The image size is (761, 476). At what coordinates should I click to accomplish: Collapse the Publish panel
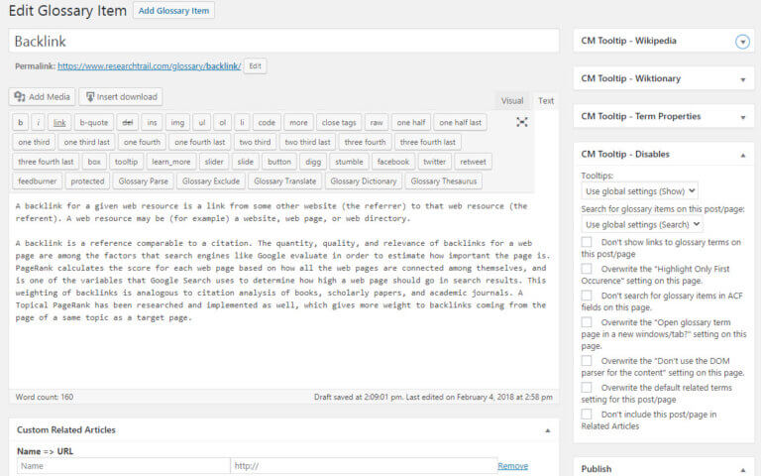pyautogui.click(x=742, y=469)
